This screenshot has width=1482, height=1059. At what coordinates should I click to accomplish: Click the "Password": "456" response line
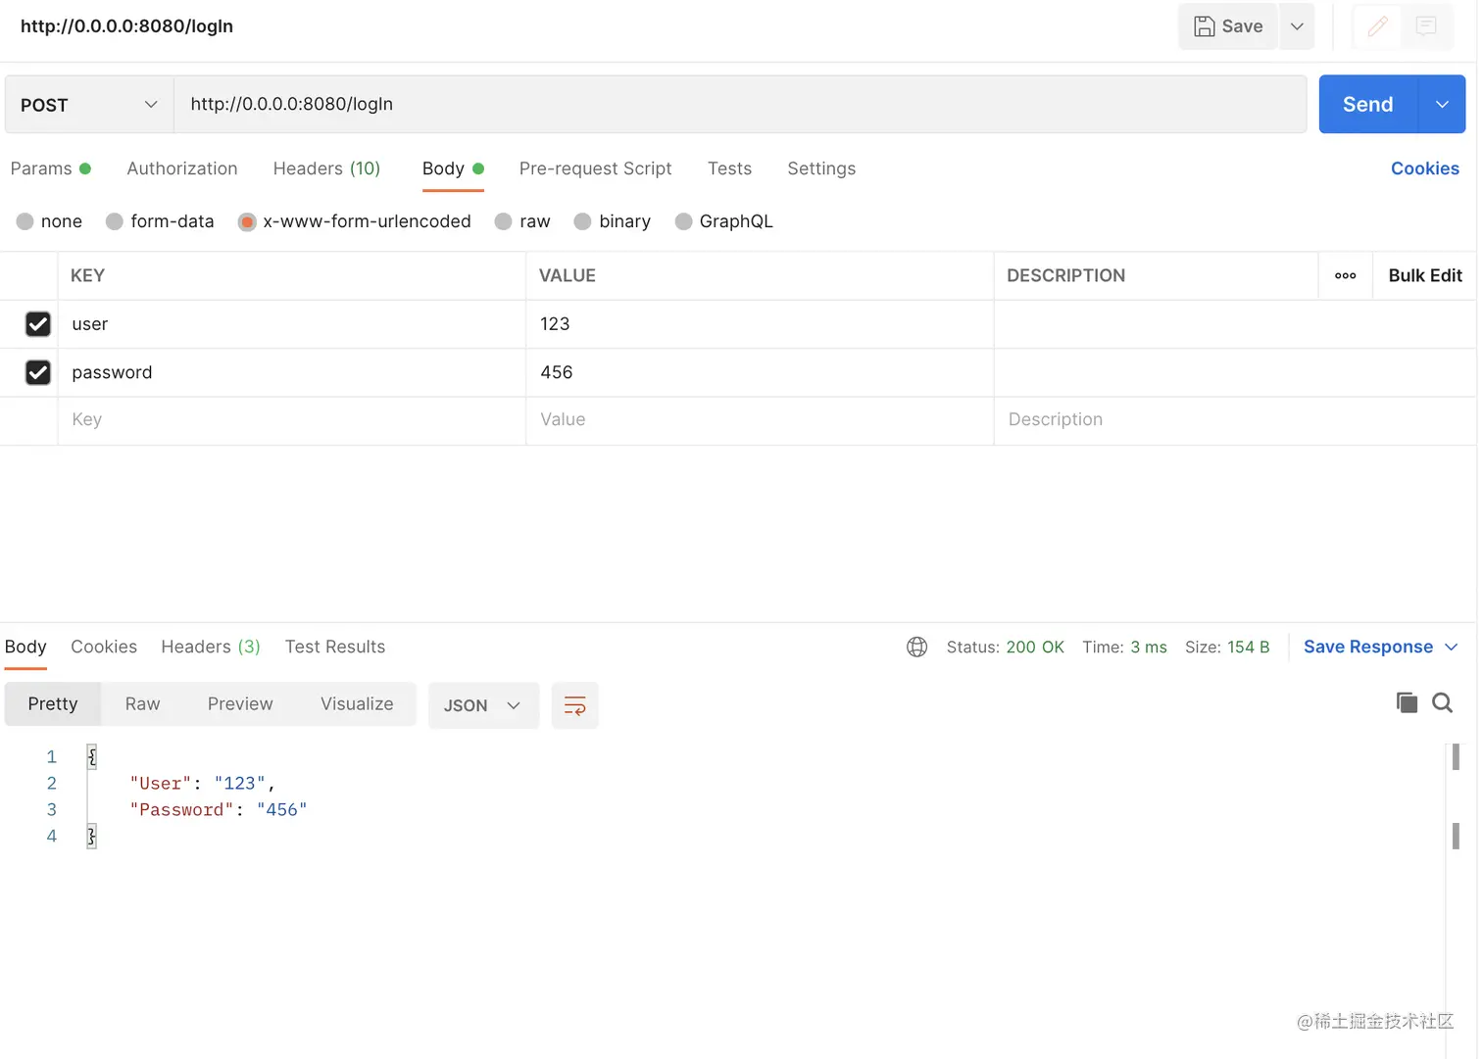(x=219, y=809)
